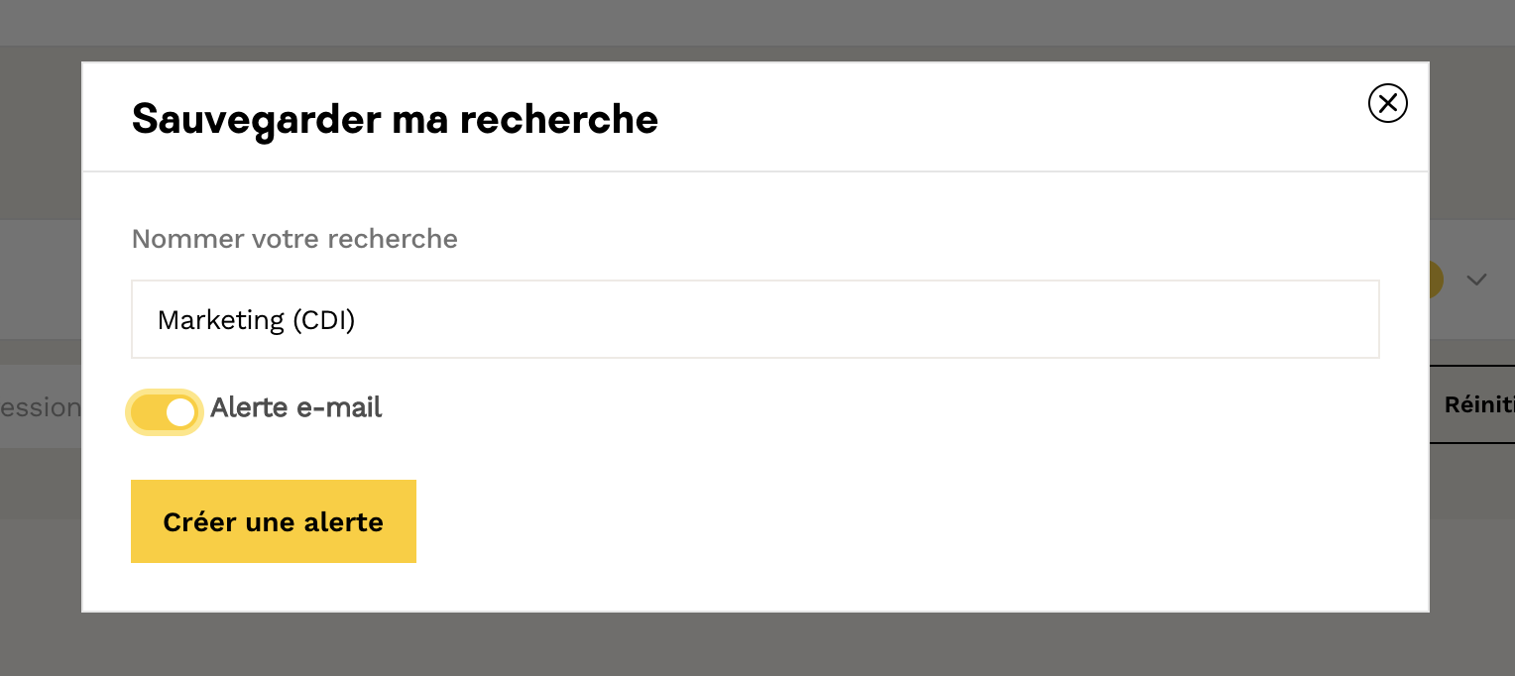This screenshot has height=676, width=1515.
Task: Click the dimmed field ending in 'ession'
Action: tap(40, 407)
